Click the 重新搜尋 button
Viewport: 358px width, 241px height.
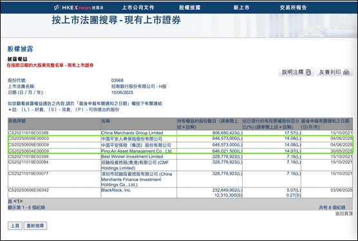(x=35, y=226)
